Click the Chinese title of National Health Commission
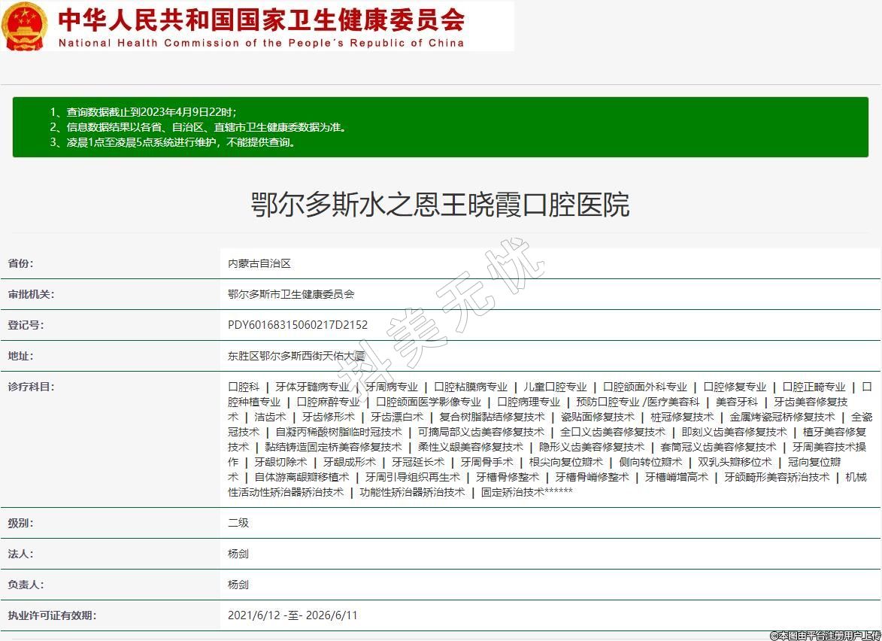This screenshot has height=641, width=882. point(261,19)
